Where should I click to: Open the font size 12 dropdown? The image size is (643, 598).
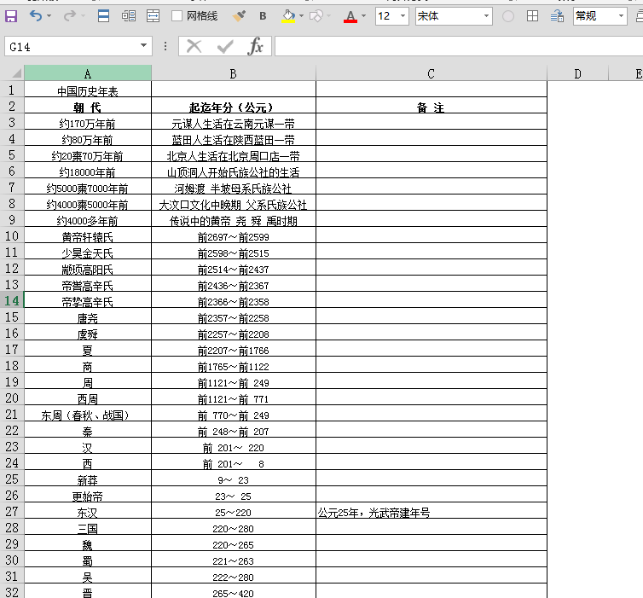click(403, 16)
